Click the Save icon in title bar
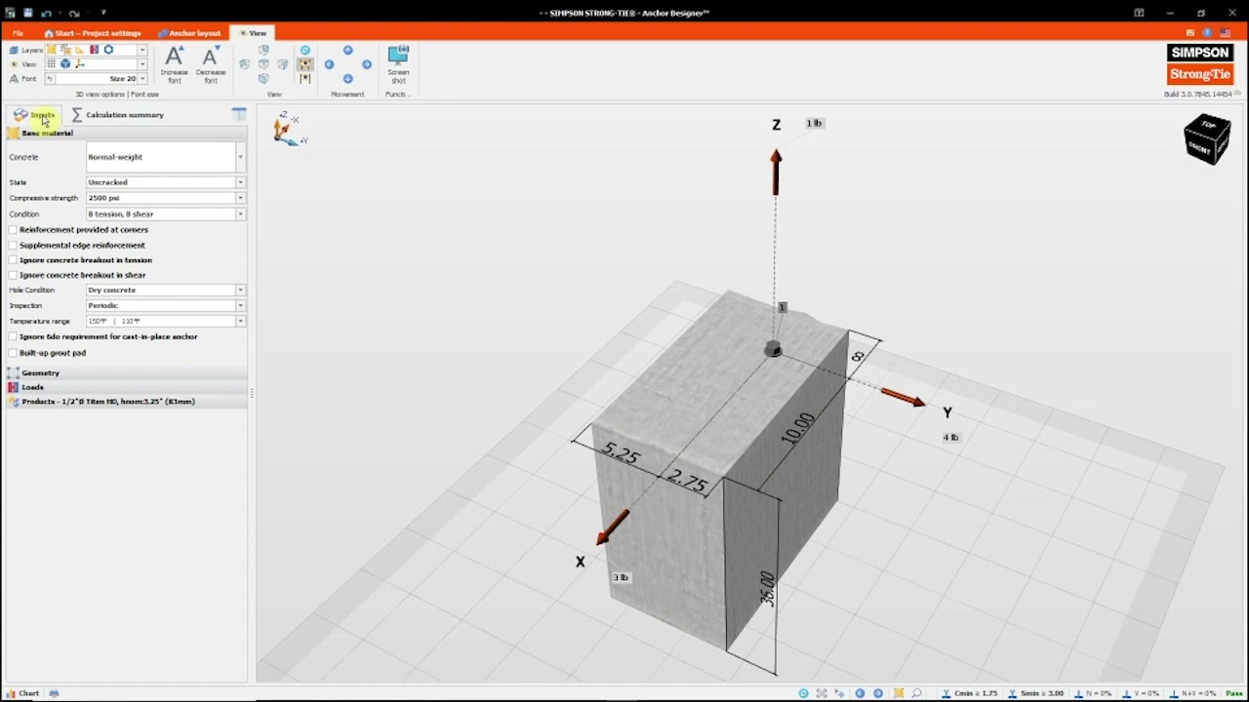The height and width of the screenshot is (702, 1249). [x=28, y=13]
